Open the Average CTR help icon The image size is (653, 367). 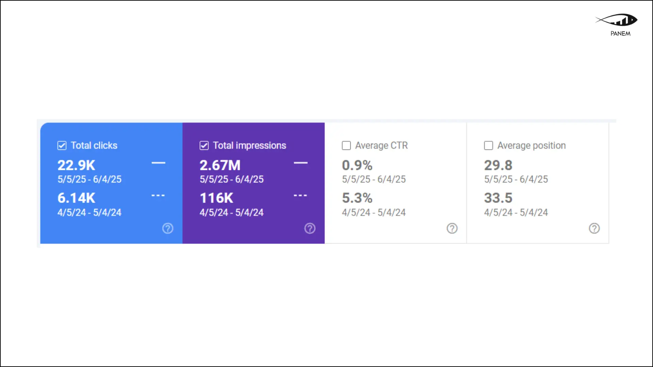coord(452,228)
